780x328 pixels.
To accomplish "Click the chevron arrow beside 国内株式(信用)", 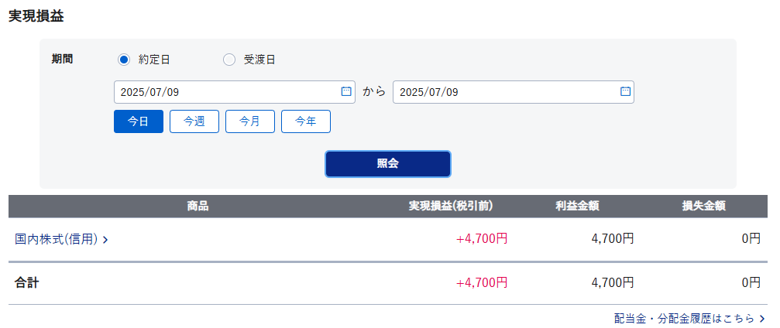I will coord(105,240).
